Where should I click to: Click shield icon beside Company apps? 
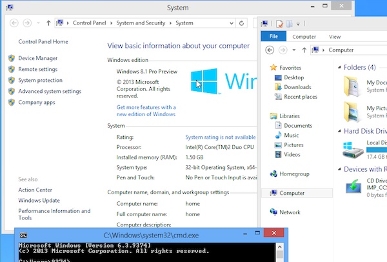[x=12, y=102]
